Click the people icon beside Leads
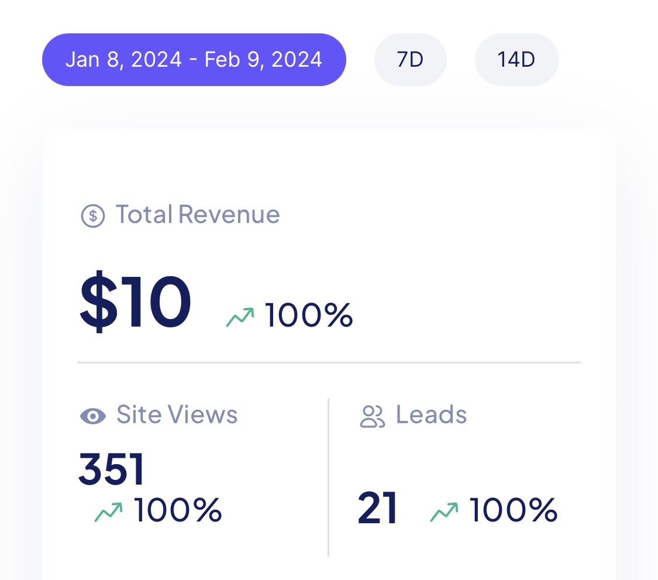This screenshot has height=580, width=658. [372, 416]
